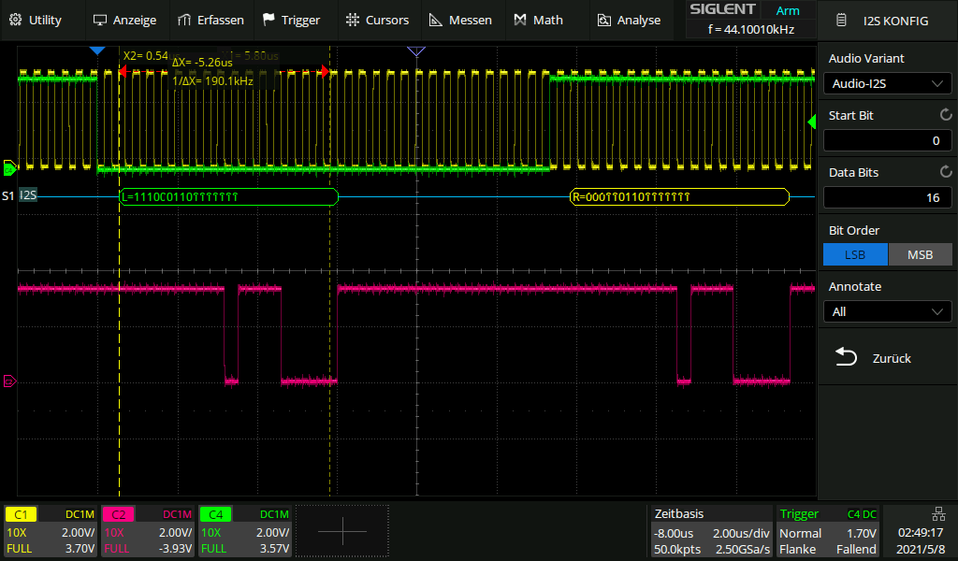958x561 pixels.
Task: Select LSB bit order
Action: (855, 255)
